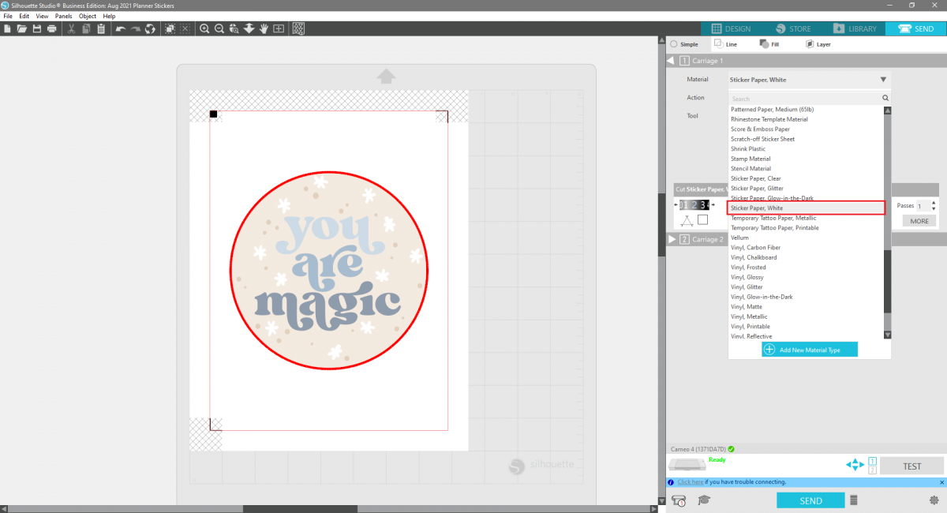Image resolution: width=947 pixels, height=513 pixels.
Task: Redo the last undone action
Action: [135, 29]
